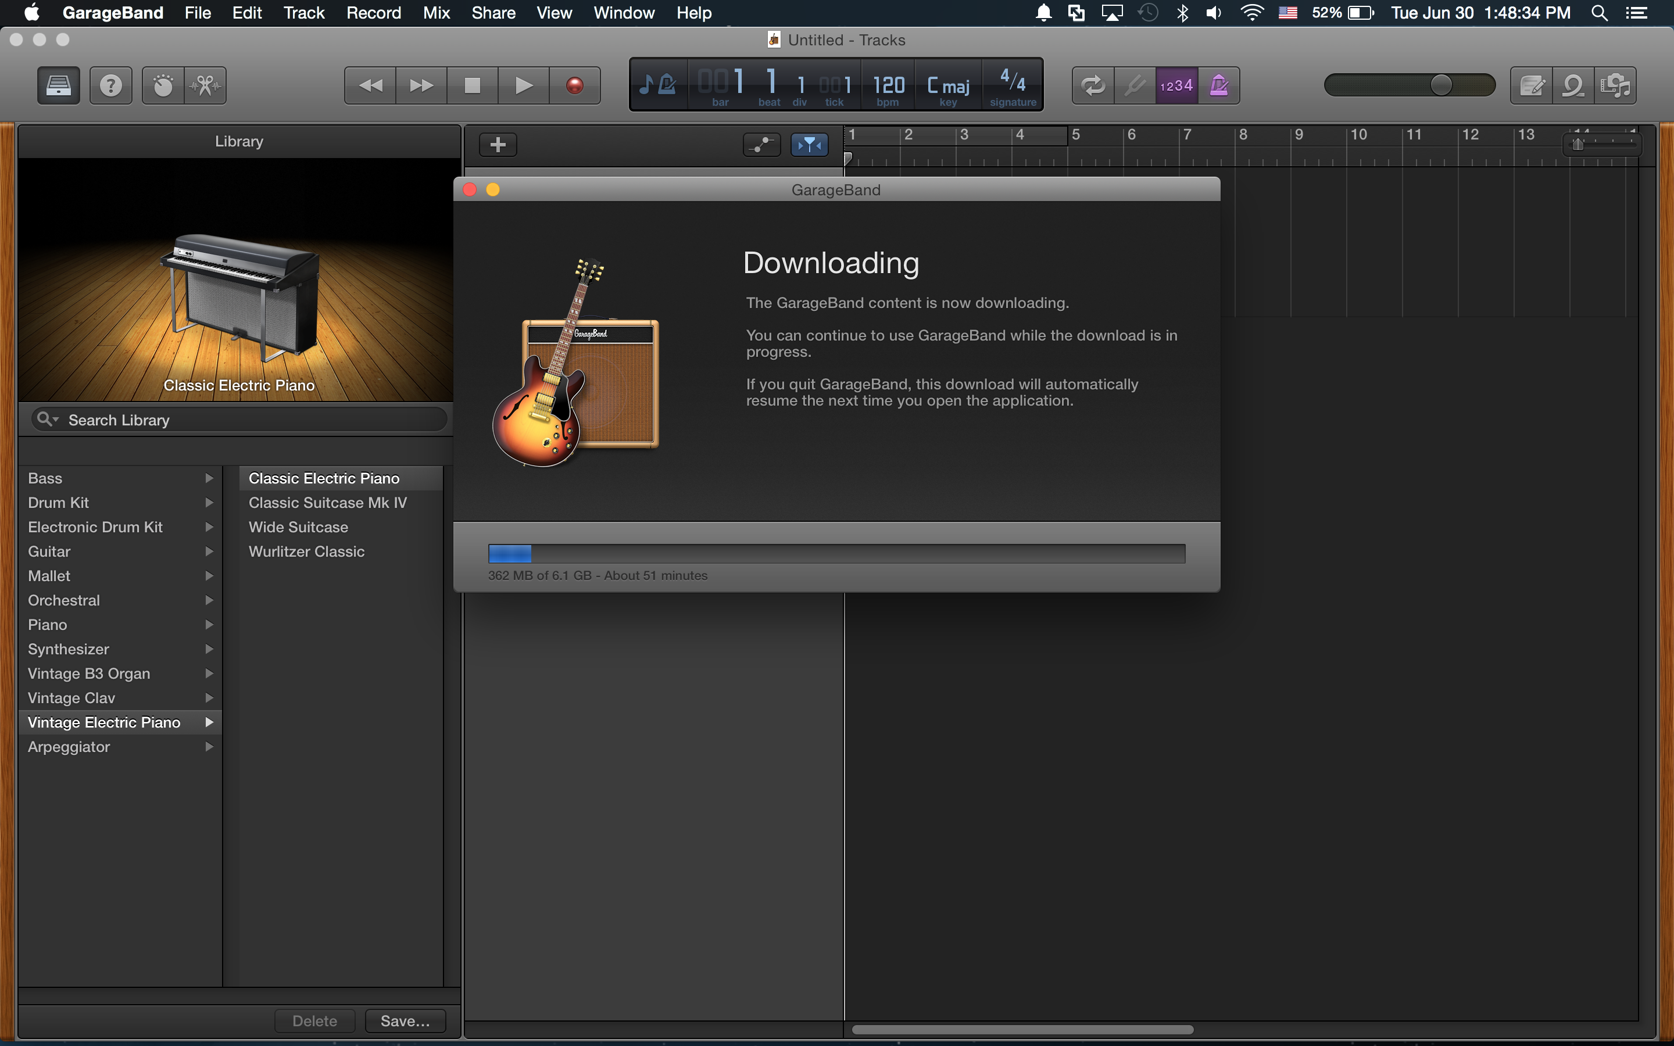
Task: Expand the Drum Kit category arrow
Action: click(209, 503)
